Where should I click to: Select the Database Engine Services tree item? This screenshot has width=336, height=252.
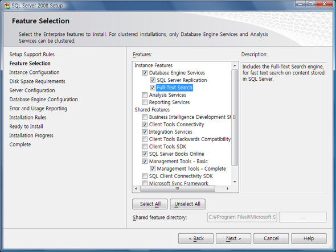tap(177, 73)
